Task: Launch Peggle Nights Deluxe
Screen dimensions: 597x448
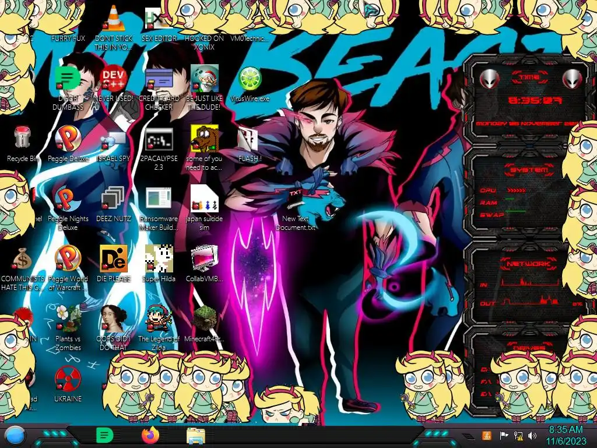Action: pyautogui.click(x=68, y=209)
